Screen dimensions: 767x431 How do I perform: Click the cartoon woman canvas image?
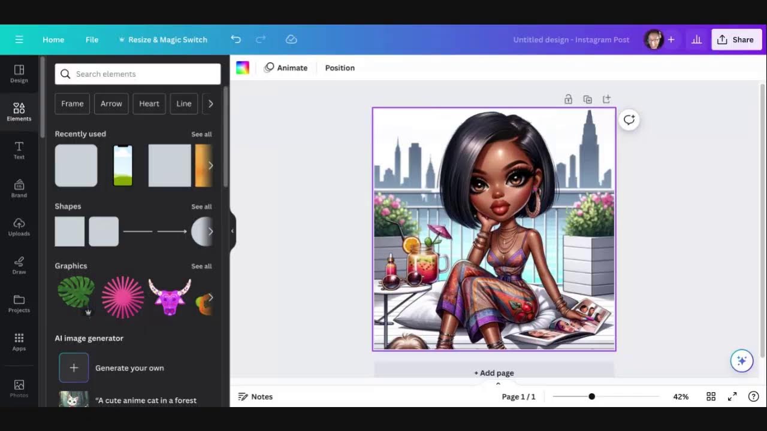(494, 229)
